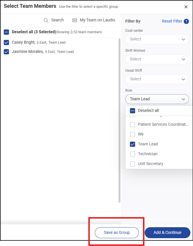The width and height of the screenshot is (193, 246).
Task: Click the Cost center chevron arrow
Action: click(183, 39)
